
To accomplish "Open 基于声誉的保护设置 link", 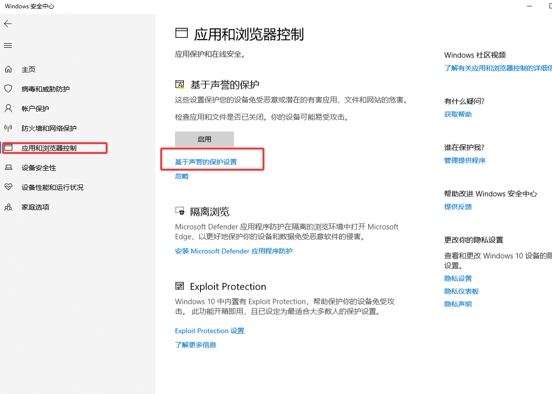I will 206,162.
